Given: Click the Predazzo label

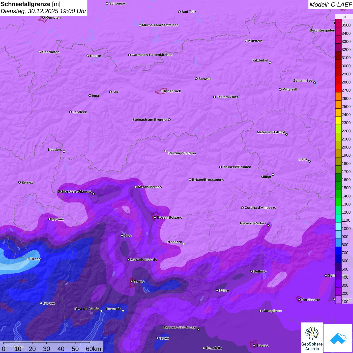Looking at the screenshot, I should (174, 242).
